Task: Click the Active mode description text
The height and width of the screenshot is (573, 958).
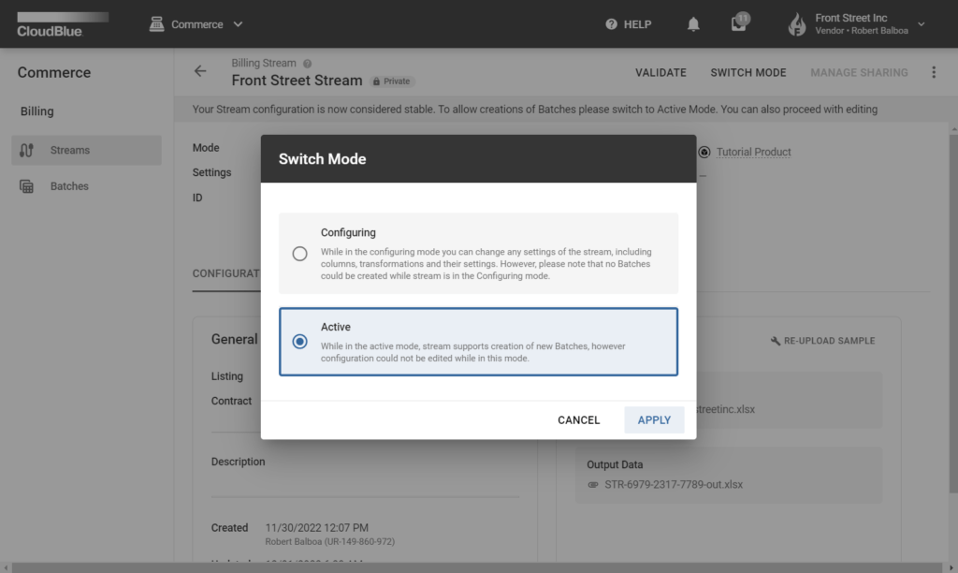Action: (x=472, y=352)
